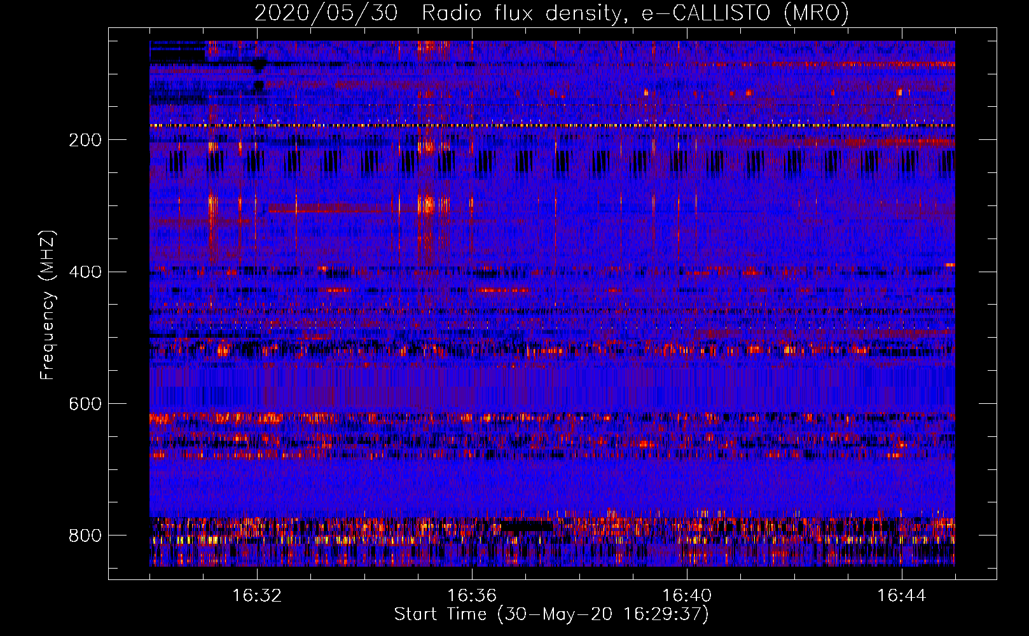Click the plot title '2020/05/30 Radio flux density'
Viewport: 1029px width, 636px height.
[x=439, y=13]
